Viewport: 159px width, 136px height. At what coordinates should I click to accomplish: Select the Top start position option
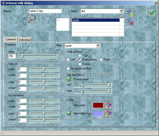pos(80,55)
